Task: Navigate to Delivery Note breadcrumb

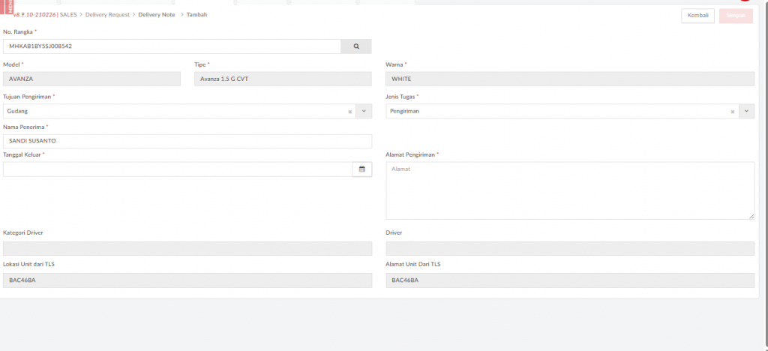Action: click(157, 15)
